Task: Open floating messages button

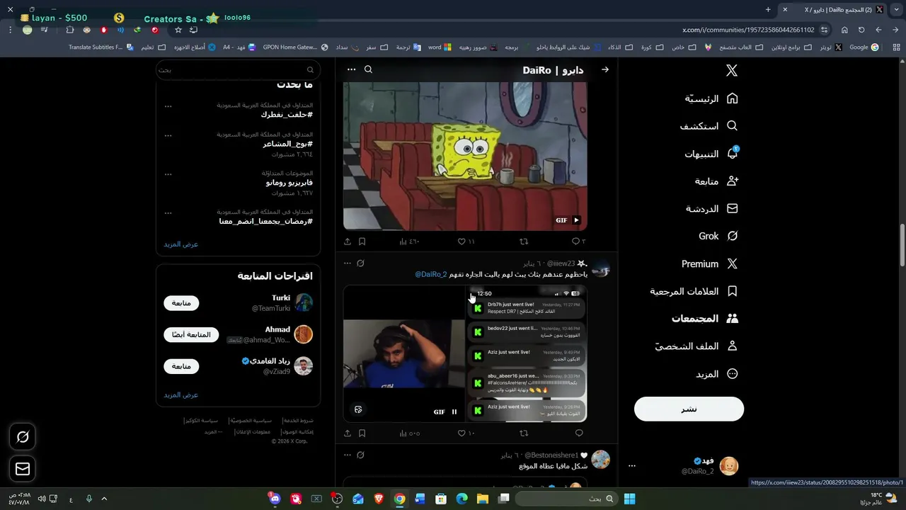Action: click(23, 469)
